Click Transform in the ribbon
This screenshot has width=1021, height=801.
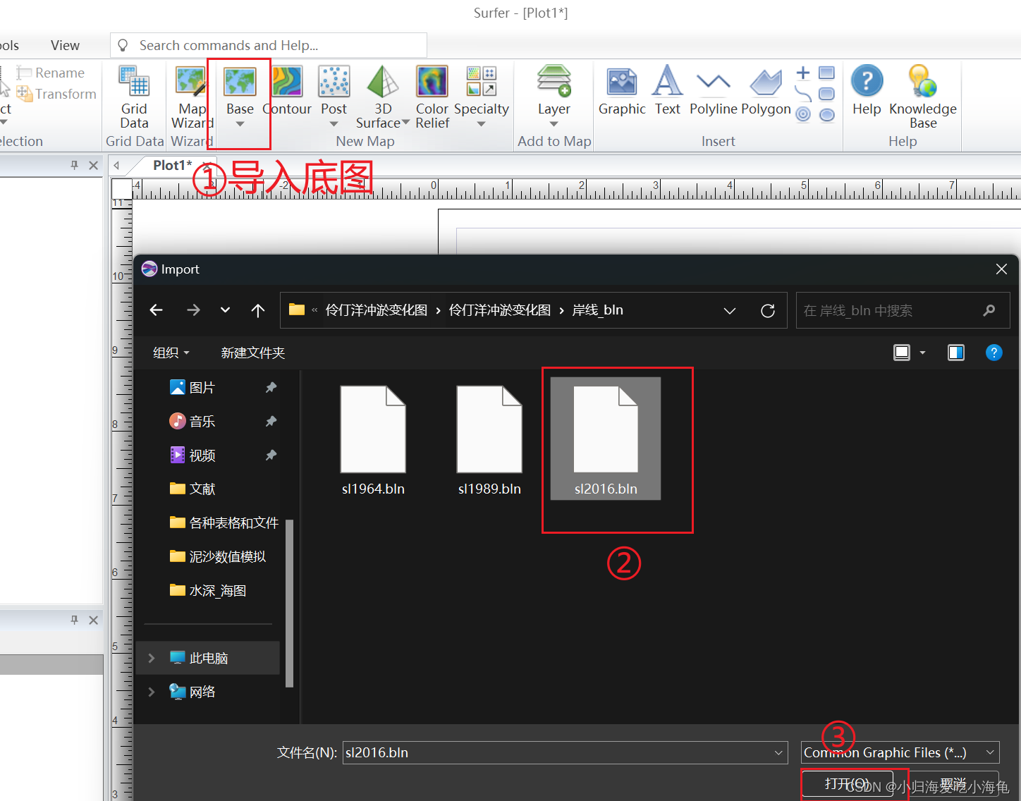coord(56,94)
